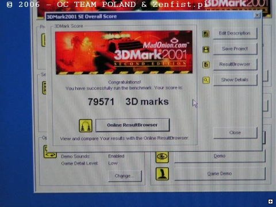Click the View and compare results text
Screen dimensions: 276x207
click(124, 139)
